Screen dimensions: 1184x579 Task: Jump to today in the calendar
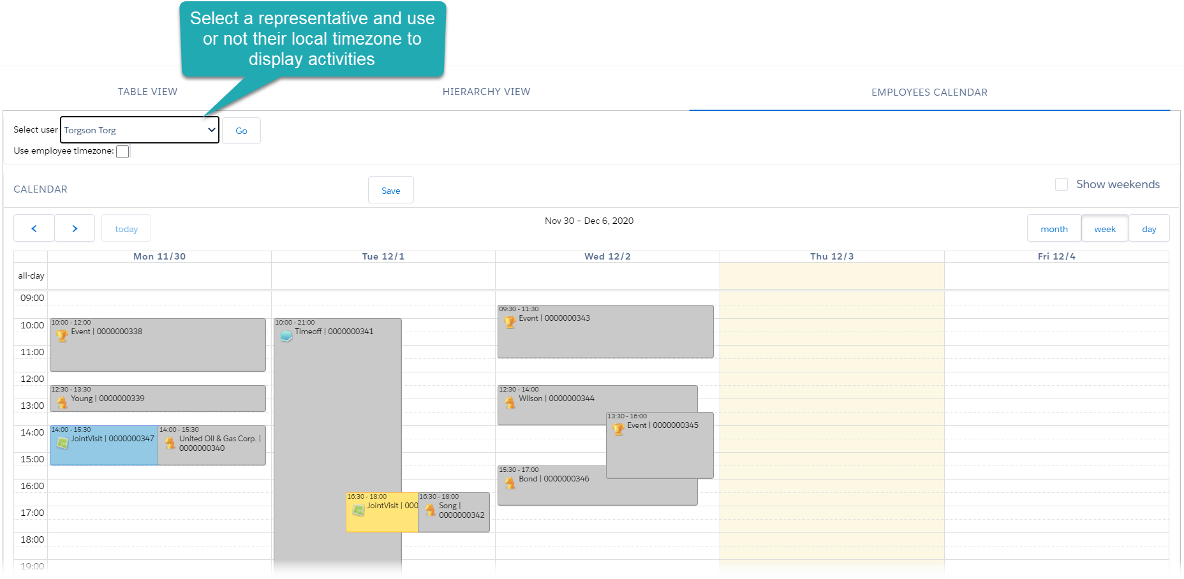126,228
